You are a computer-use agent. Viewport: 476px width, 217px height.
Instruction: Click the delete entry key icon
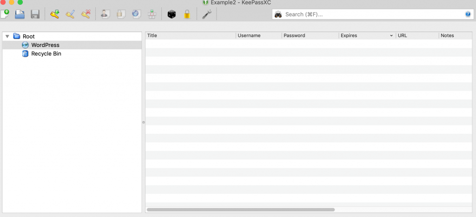click(86, 14)
